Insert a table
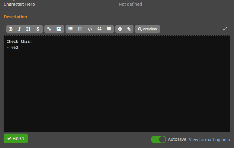234x148 pixels. [x=109, y=29]
